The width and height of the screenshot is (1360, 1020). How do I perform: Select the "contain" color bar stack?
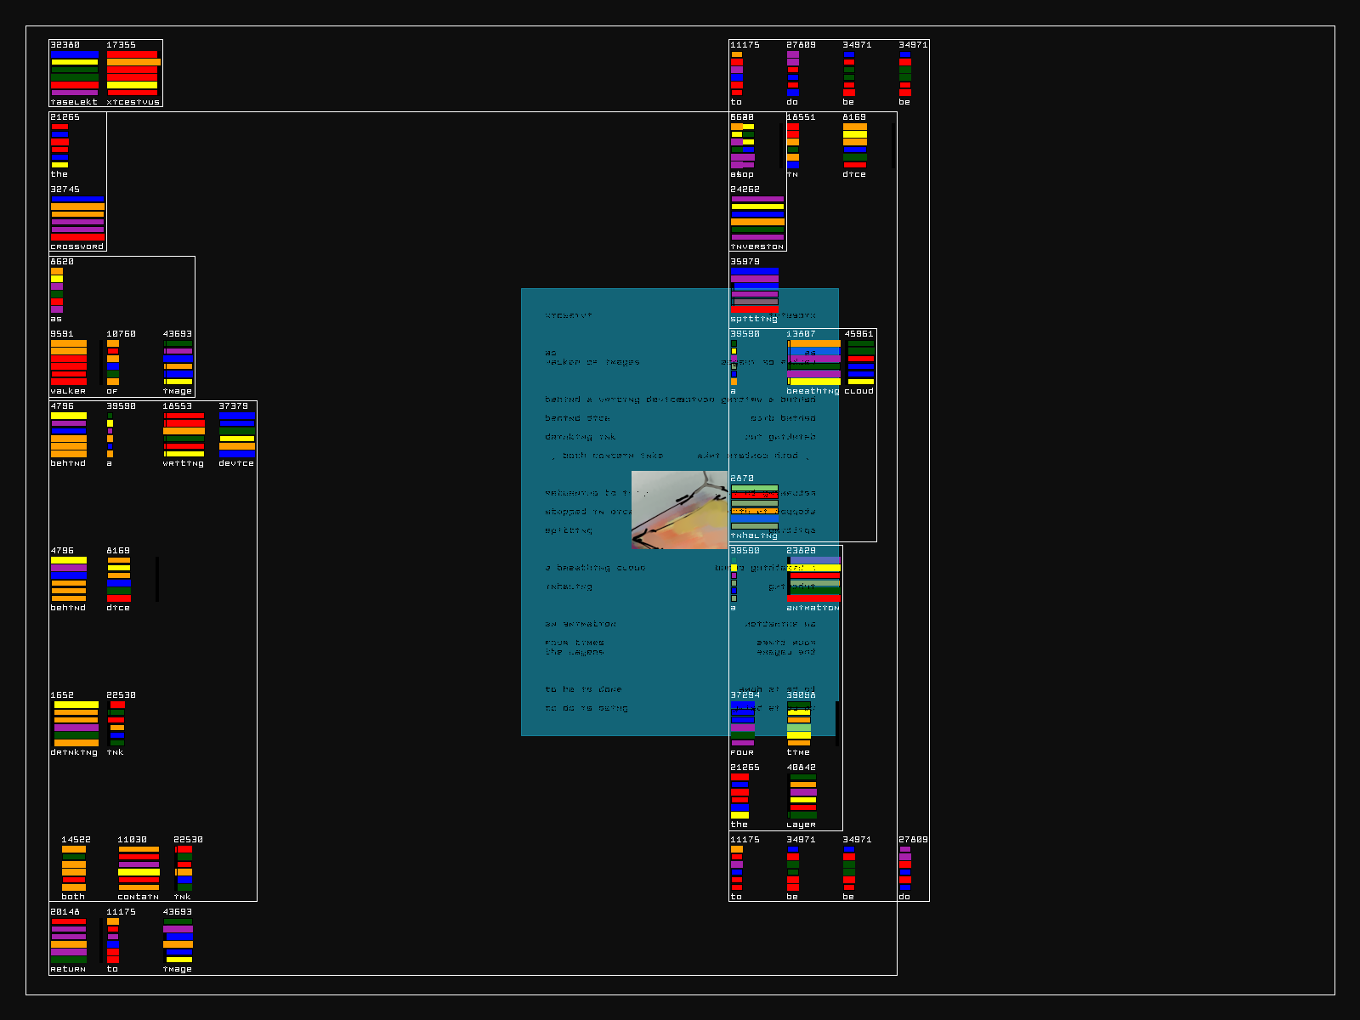139,868
